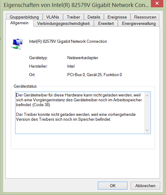Open the Gruppenbildung tab
The height and width of the screenshot is (195, 166).
24,17
